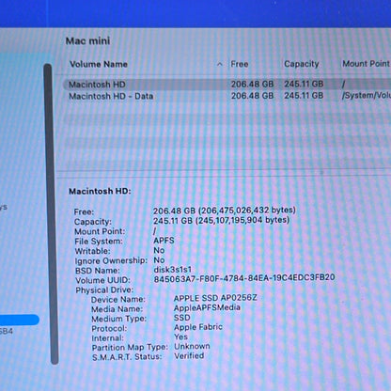Click the Mac mini title heading

coord(87,40)
